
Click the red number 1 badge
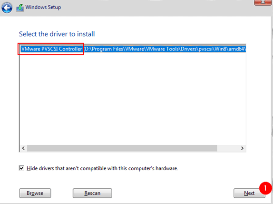click(265, 188)
